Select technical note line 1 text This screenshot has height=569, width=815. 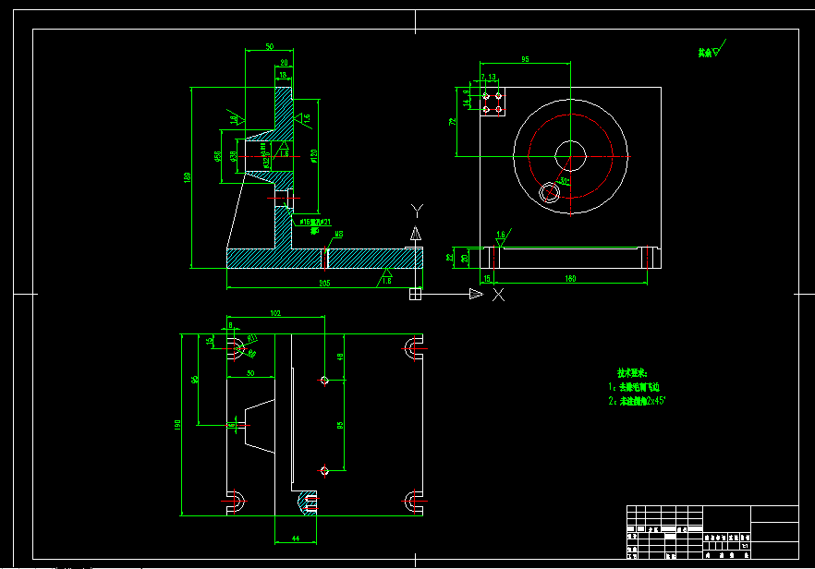point(634,387)
